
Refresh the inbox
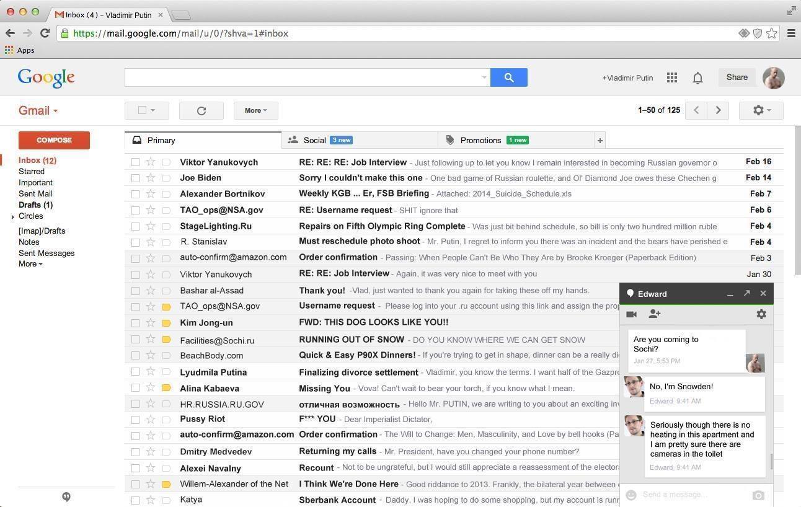click(x=201, y=111)
